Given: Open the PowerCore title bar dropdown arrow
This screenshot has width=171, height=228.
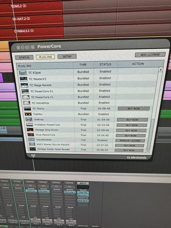Looking at the screenshot, I should click(33, 47).
